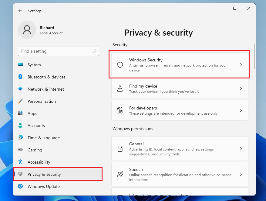This screenshot has height=201, width=266.
Task: Select Privacy & security in sidebar
Action: (44, 174)
